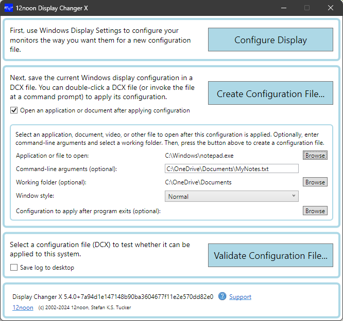Browse for configuration to apply after exit

(x=315, y=211)
